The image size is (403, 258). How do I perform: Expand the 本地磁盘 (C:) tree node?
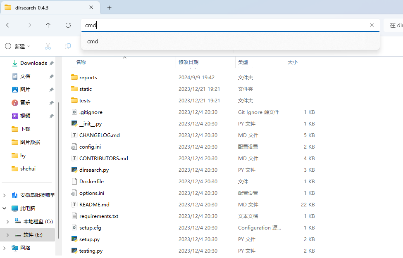click(7, 222)
